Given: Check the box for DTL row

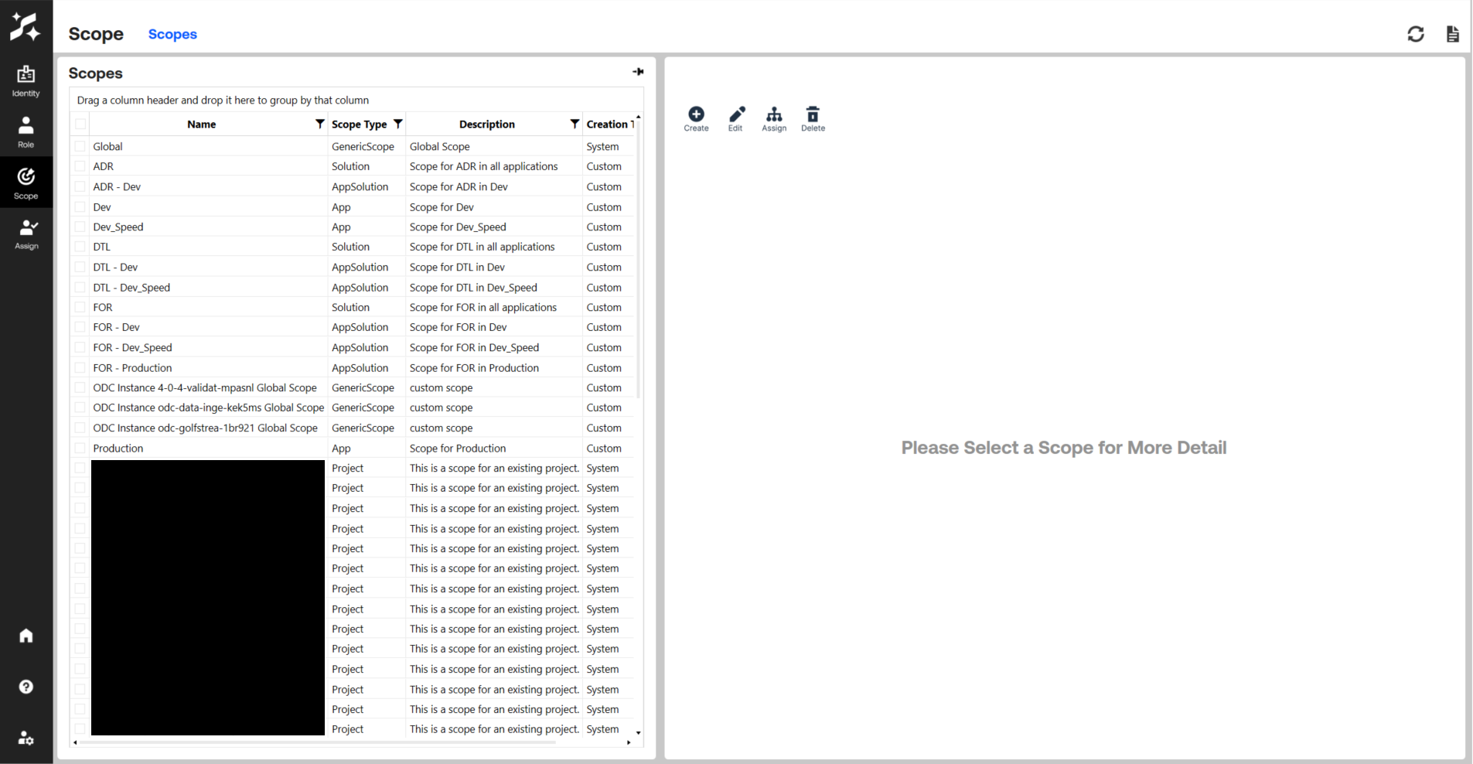Looking at the screenshot, I should [80, 247].
